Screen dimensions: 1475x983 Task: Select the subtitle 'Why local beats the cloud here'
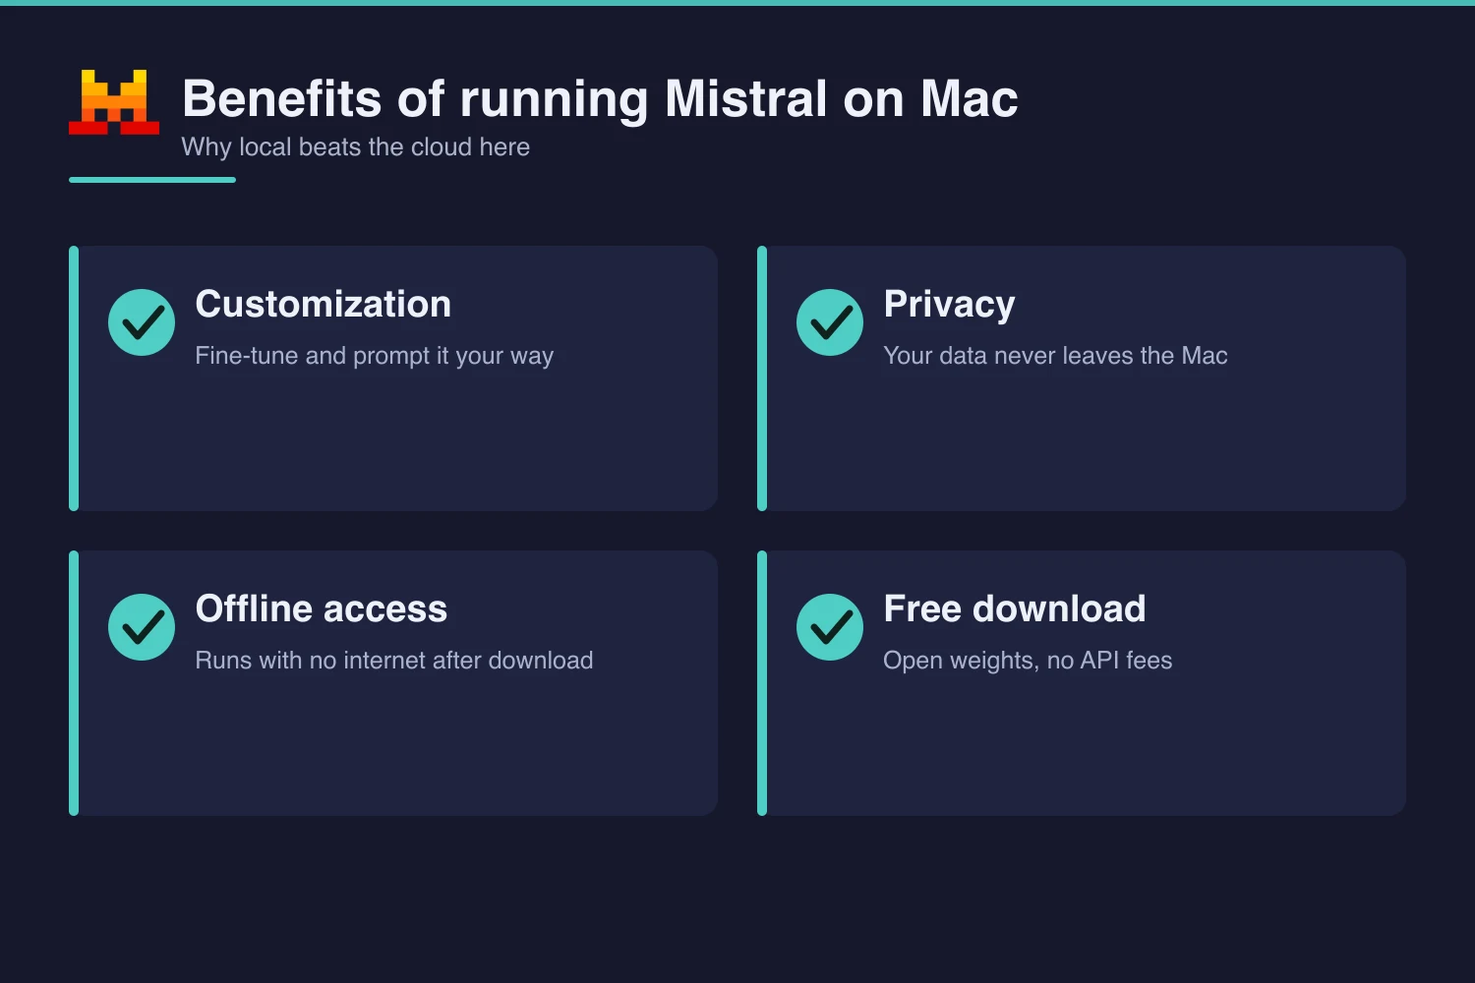356,147
